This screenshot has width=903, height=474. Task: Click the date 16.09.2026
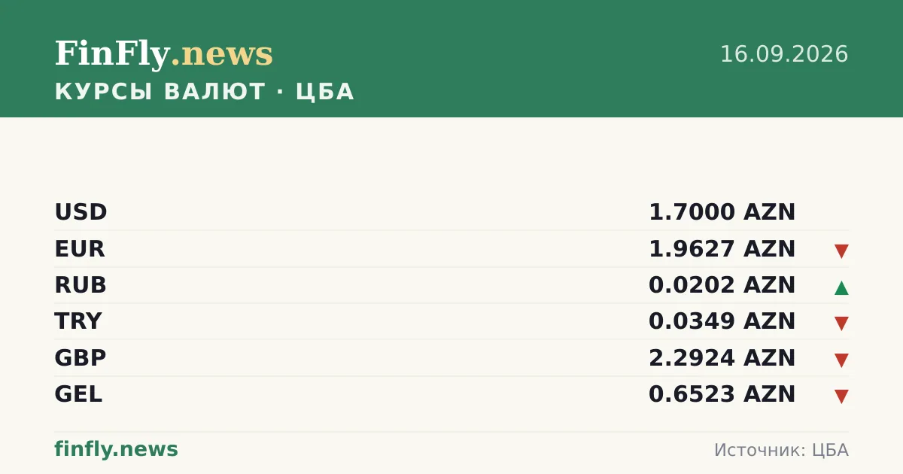tap(784, 54)
